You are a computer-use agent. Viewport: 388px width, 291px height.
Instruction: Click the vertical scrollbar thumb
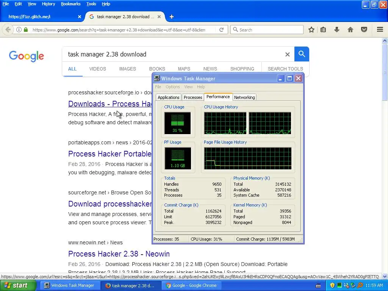pyautogui.click(x=385, y=72)
